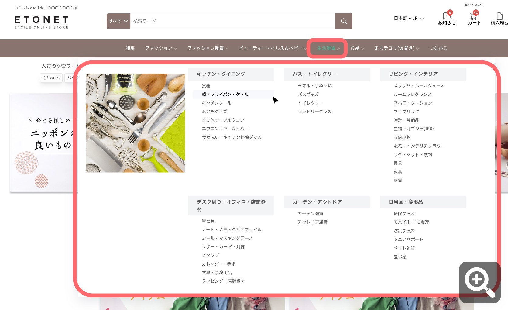Select スリッパ・ルームシューズ
This screenshot has width=508, height=310.
[x=419, y=86]
